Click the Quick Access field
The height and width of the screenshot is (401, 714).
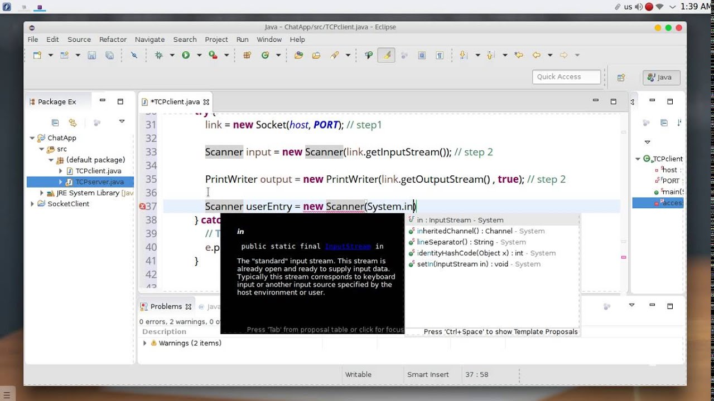click(x=567, y=77)
